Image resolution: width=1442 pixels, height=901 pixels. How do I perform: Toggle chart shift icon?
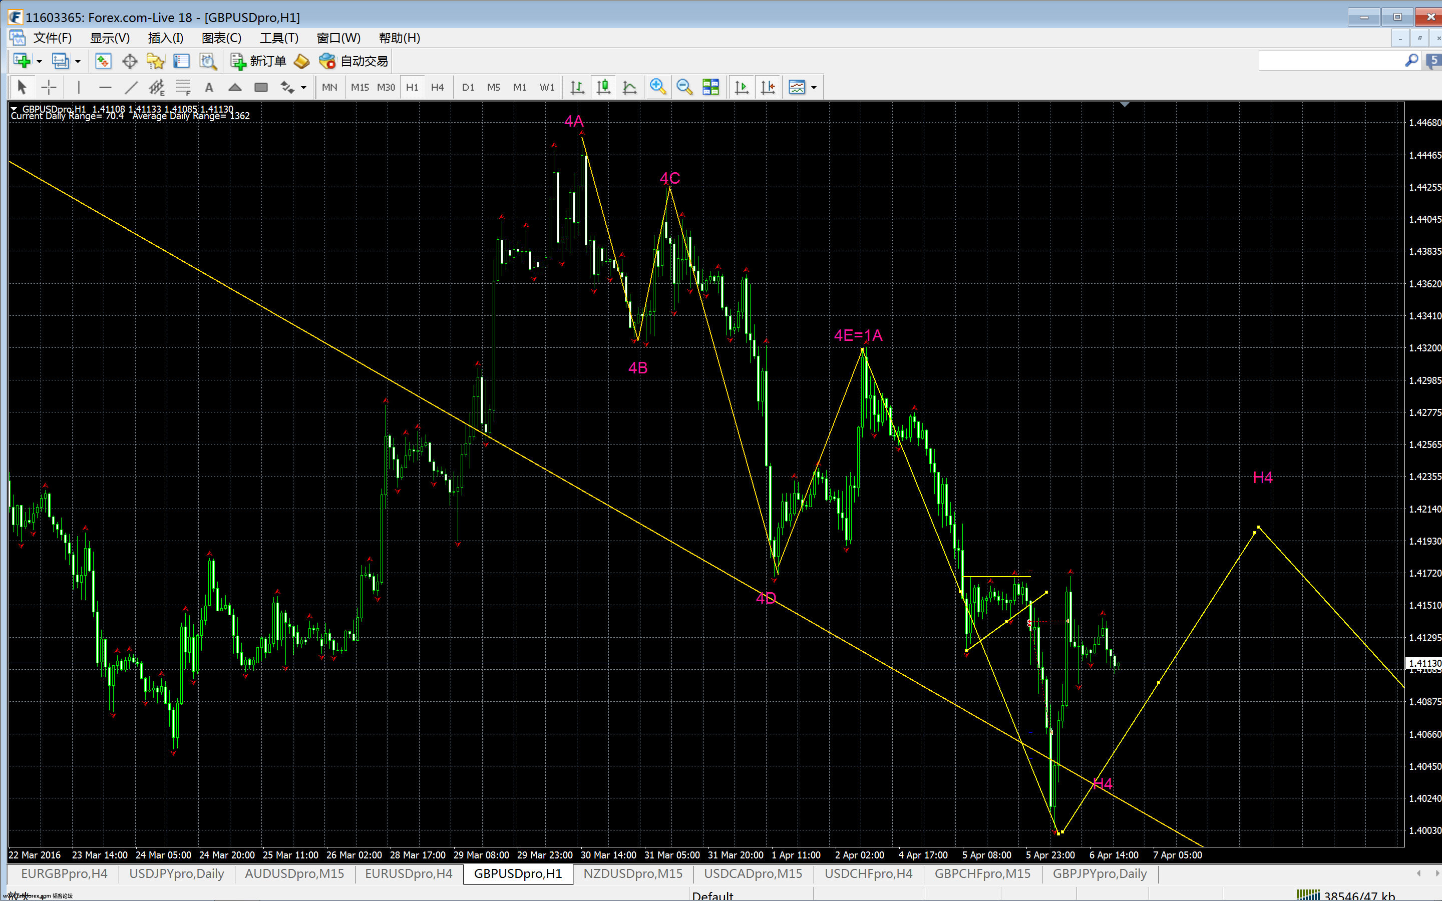[768, 88]
